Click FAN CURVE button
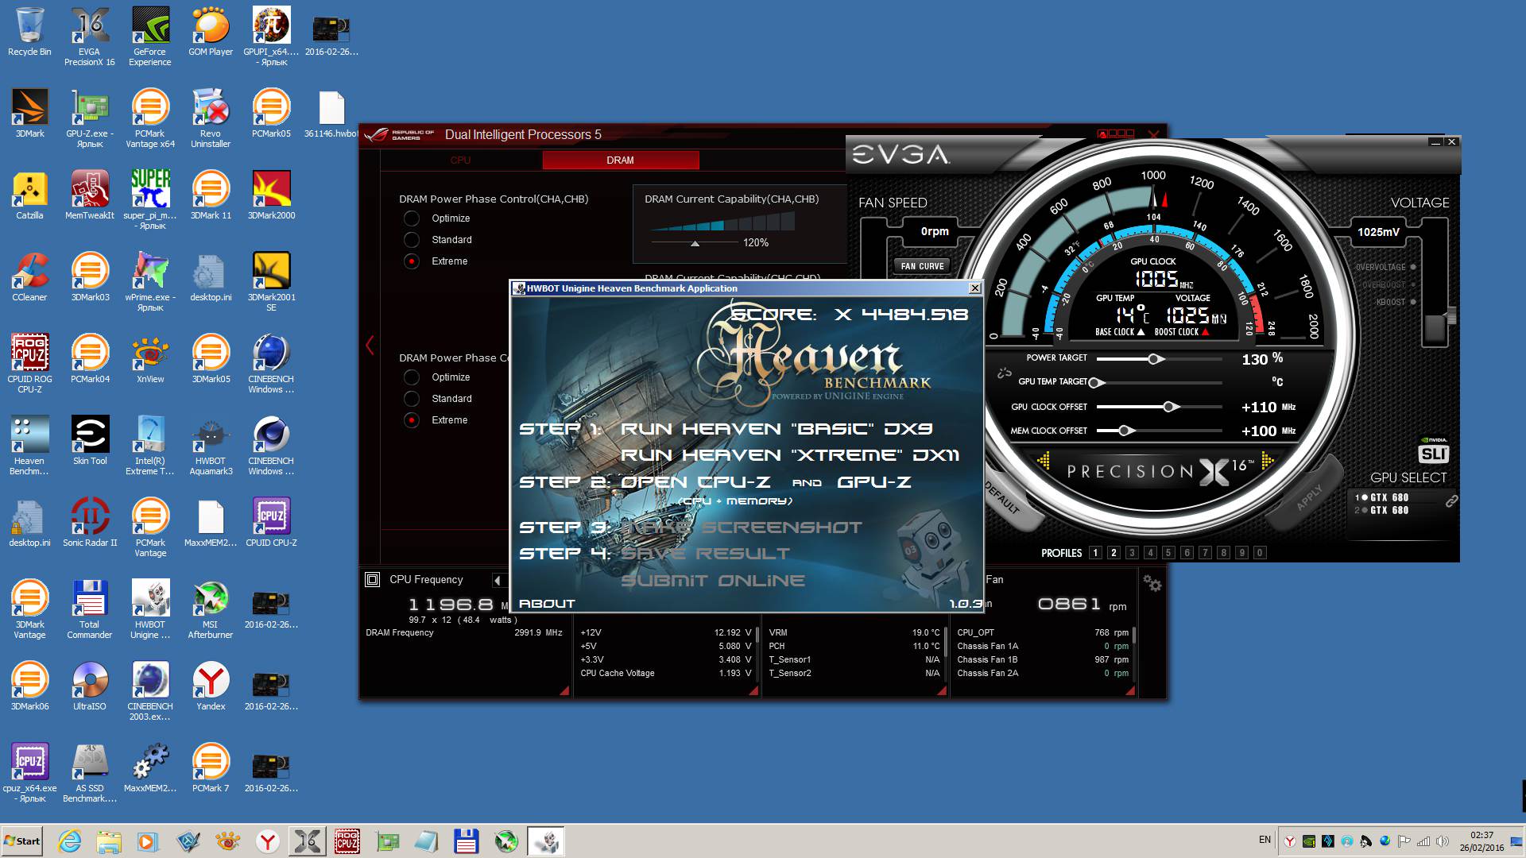 pos(922,266)
